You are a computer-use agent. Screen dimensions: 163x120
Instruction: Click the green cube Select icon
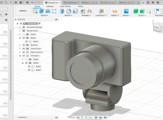(136, 11)
